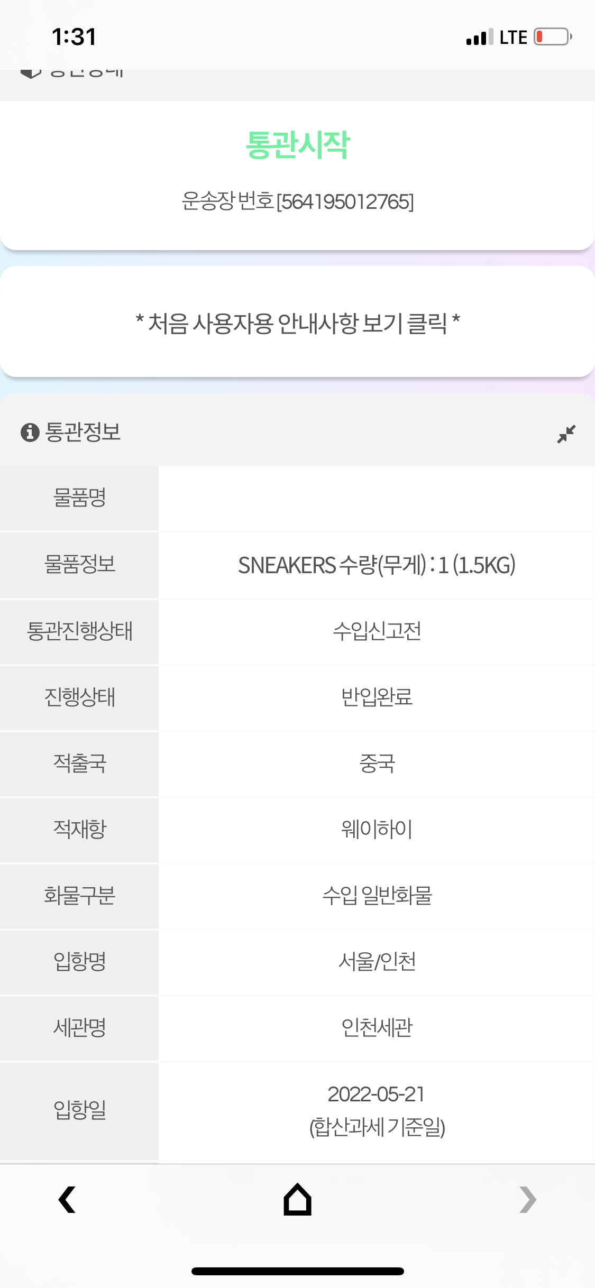Tap the 1:31 clock in status bar
This screenshot has height=1288, width=595.
pyautogui.click(x=74, y=37)
